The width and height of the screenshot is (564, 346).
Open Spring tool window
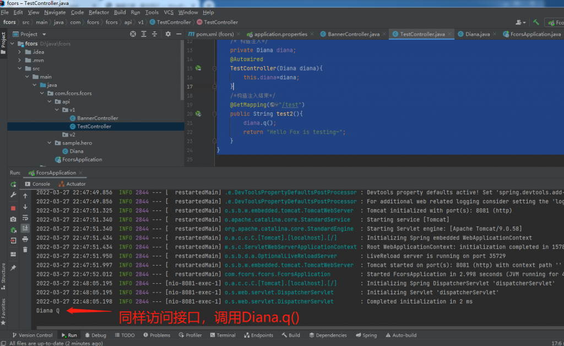click(x=366, y=335)
